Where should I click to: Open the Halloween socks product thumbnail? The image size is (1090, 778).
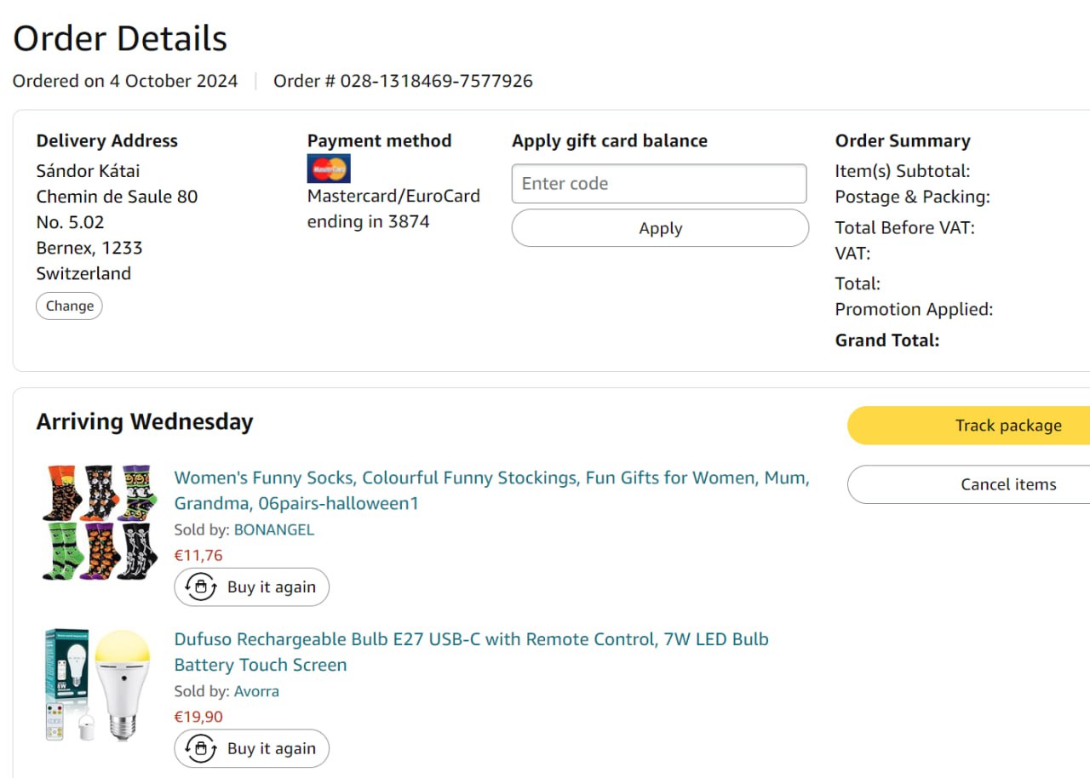(100, 523)
